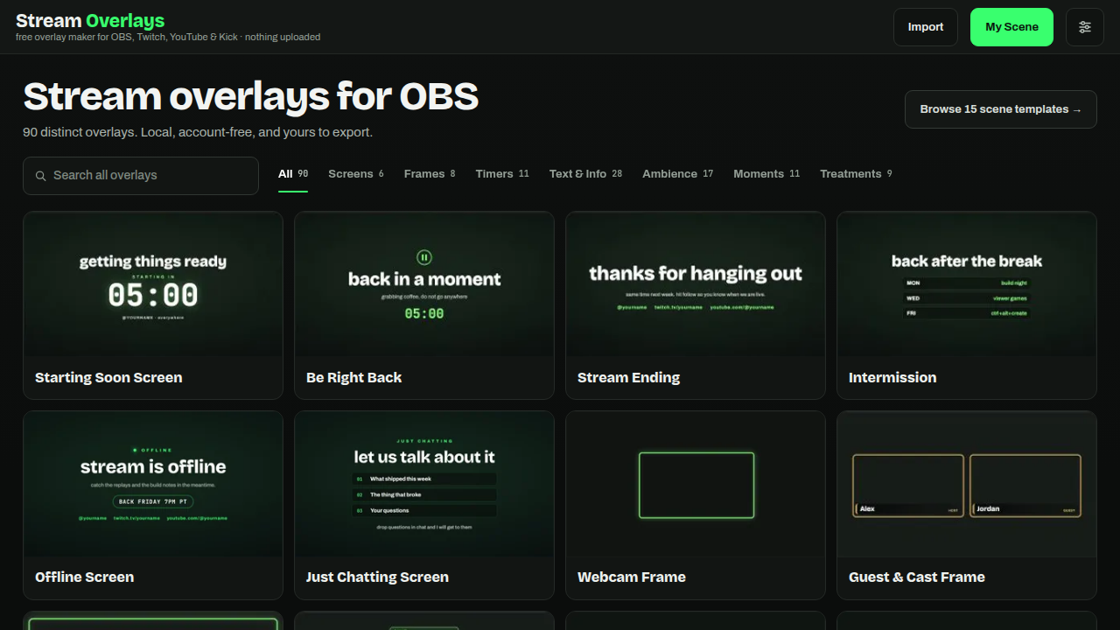Image resolution: width=1120 pixels, height=630 pixels.
Task: Select the Webcam Frame thumbnail
Action: 696,484
